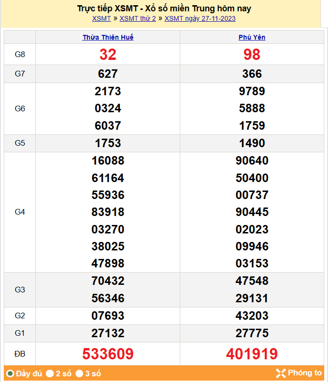Screen dimensions: 328x382
Task: Click the G7 number 627
Action: coord(108,74)
